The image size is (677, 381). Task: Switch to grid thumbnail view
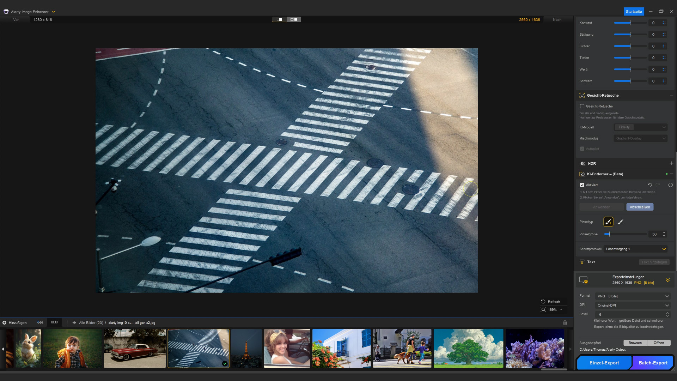[x=40, y=322]
